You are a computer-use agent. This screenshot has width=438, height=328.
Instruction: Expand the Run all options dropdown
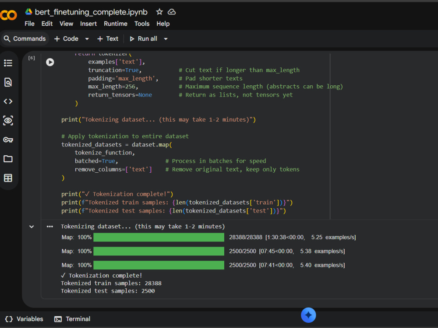[x=166, y=39]
